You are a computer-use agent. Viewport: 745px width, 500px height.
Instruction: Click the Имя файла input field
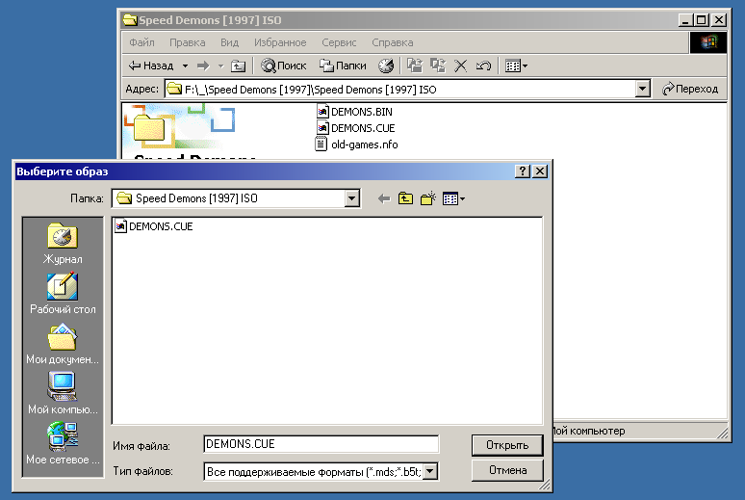321,444
